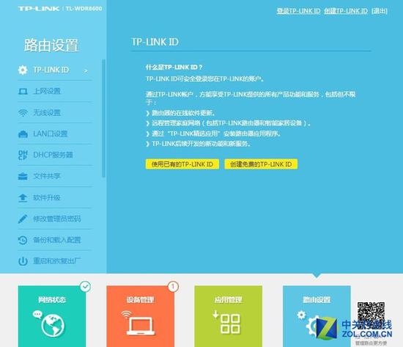The image size is (403, 347).
Task: Switch to the 应用管理 tab tile
Action: point(229,316)
